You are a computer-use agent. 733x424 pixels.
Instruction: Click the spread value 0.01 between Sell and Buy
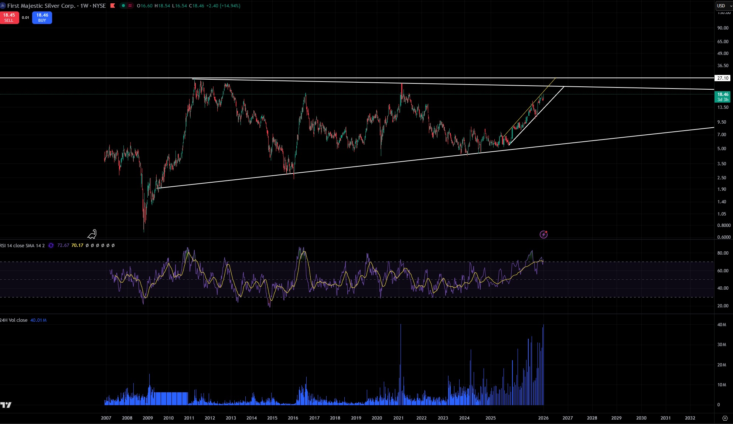coord(25,17)
